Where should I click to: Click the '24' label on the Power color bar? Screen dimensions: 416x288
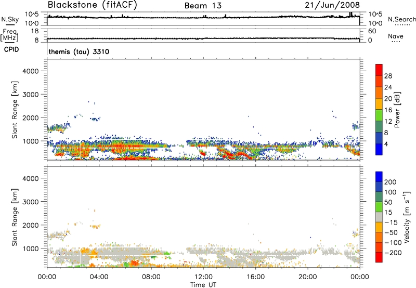pos(388,87)
